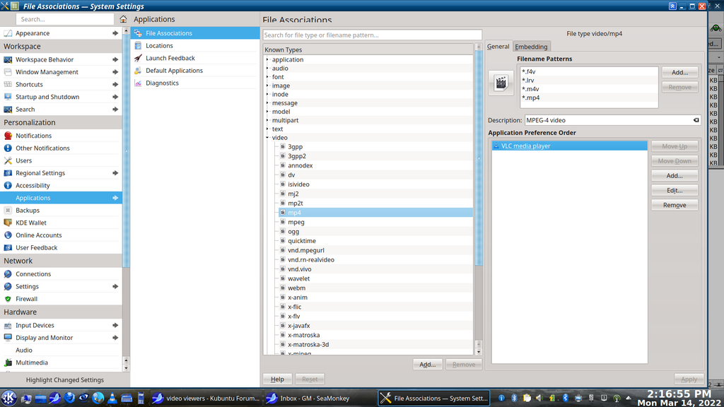Switch to the Embedding tab

(531, 47)
